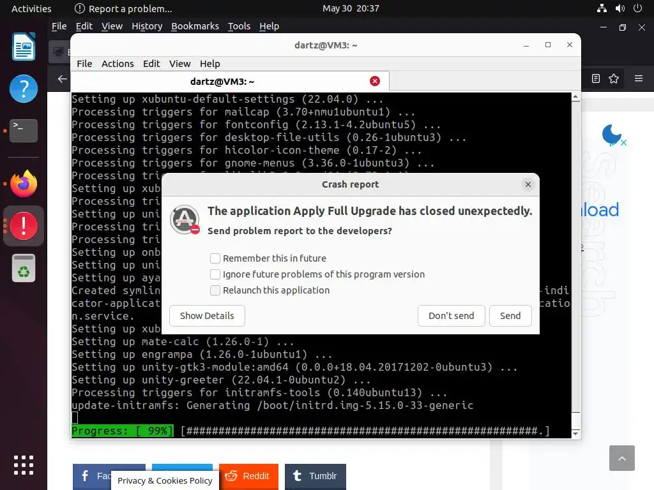Open terminal Help menu
The width and height of the screenshot is (654, 490).
[x=209, y=64]
